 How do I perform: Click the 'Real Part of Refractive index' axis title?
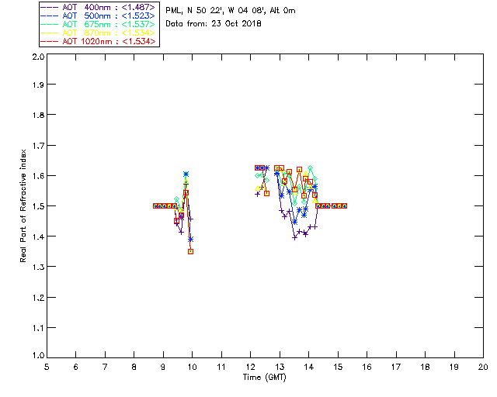point(23,205)
